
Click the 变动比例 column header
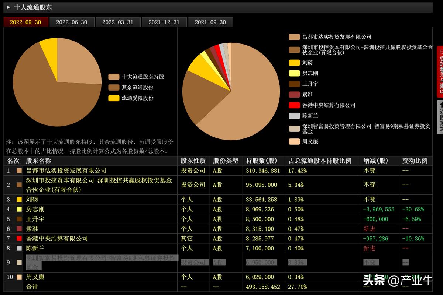[415, 161]
